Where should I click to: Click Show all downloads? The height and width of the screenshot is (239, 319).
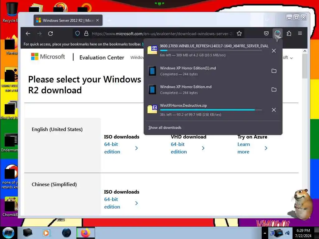point(165,128)
